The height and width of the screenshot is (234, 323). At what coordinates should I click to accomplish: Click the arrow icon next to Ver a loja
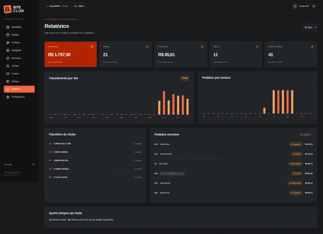[x=33, y=164]
